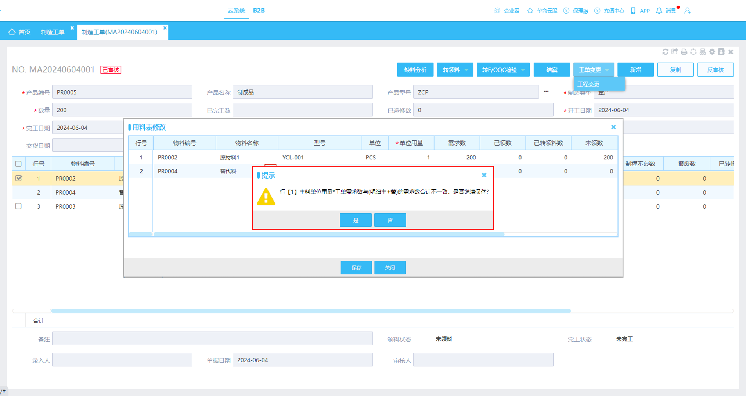This screenshot has width=746, height=396.
Task: Click the 反审核 button
Action: tap(715, 70)
